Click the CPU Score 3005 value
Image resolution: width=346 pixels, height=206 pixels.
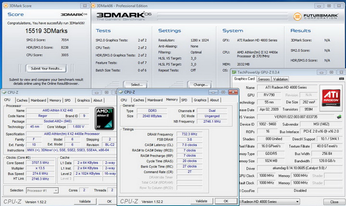[65, 55]
